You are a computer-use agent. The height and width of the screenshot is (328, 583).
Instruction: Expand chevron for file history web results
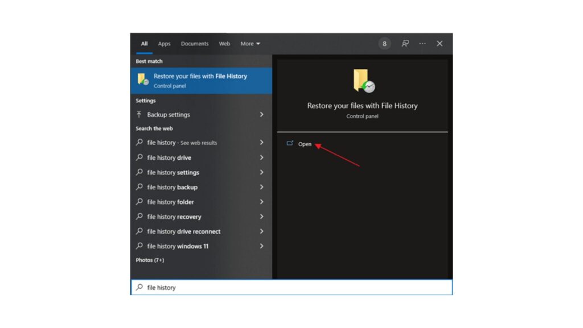(262, 143)
